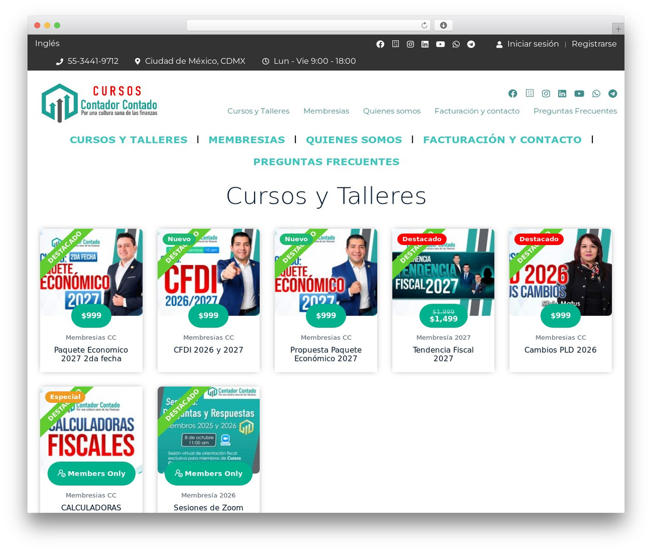
Task: Click the Sesiones de Zoom title
Action: pyautogui.click(x=208, y=508)
